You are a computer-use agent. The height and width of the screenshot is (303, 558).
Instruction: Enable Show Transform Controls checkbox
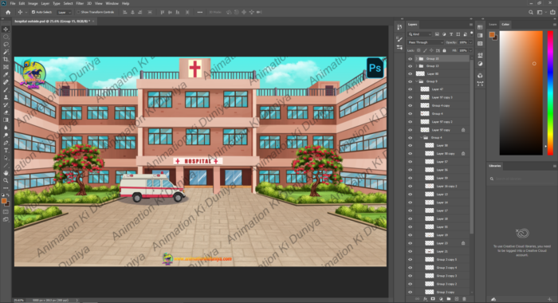(79, 12)
